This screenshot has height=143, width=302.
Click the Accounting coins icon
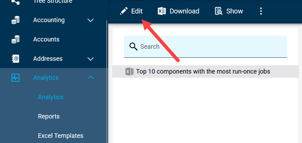coord(15,20)
